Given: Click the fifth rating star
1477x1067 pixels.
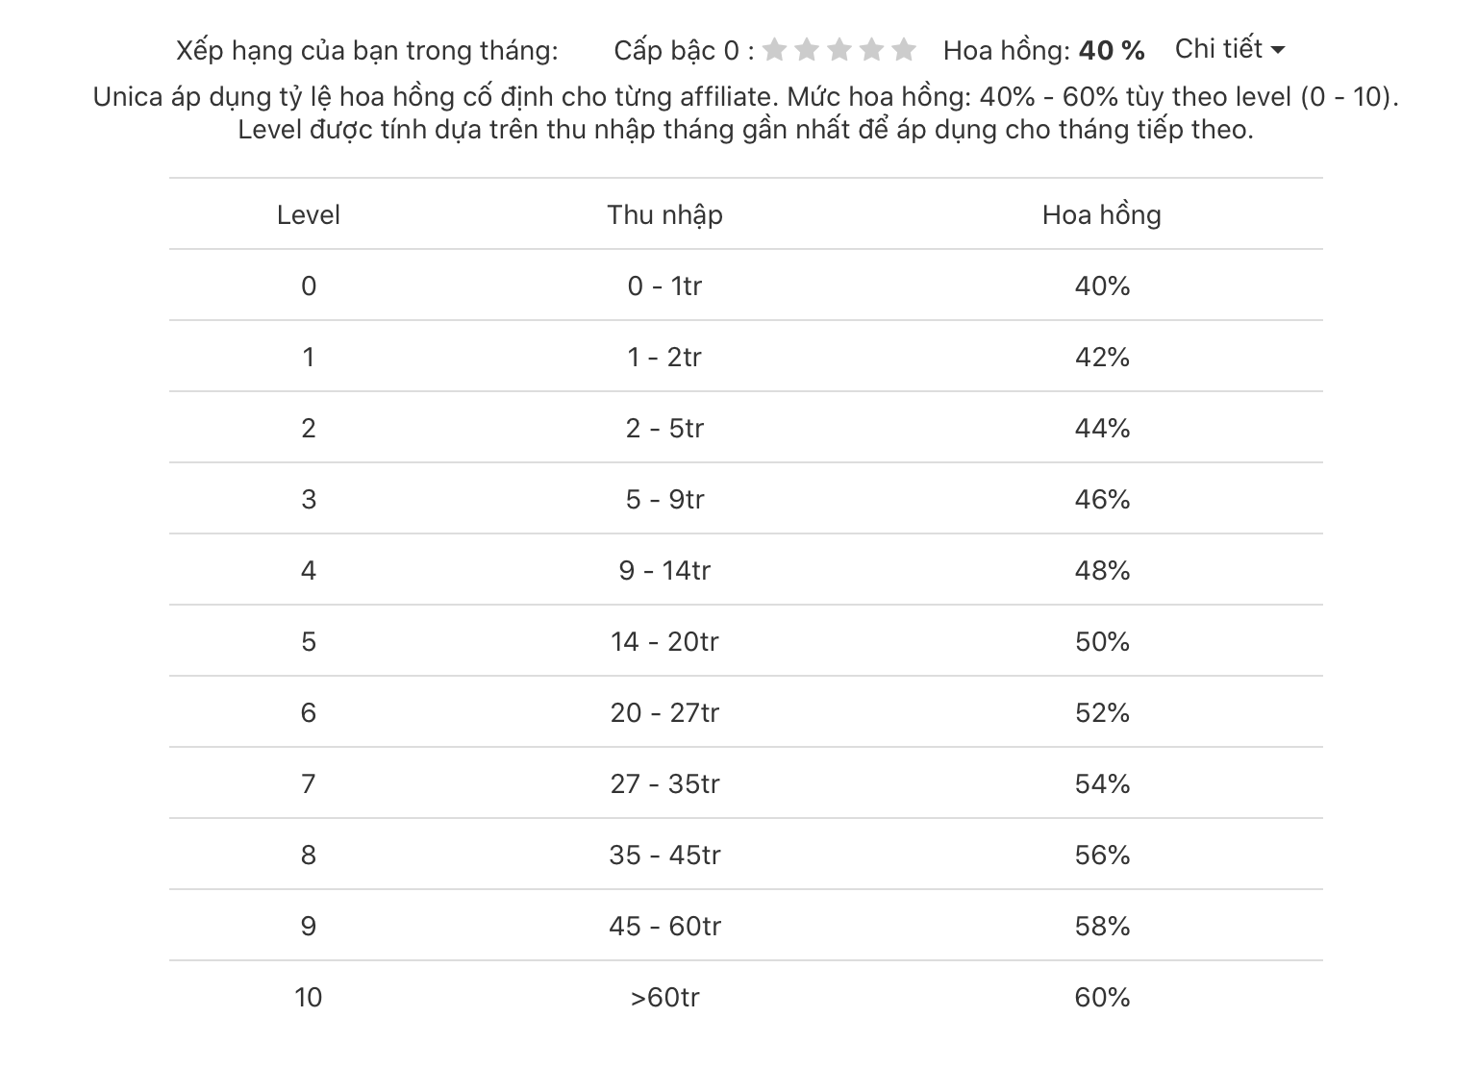Looking at the screenshot, I should 904,49.
